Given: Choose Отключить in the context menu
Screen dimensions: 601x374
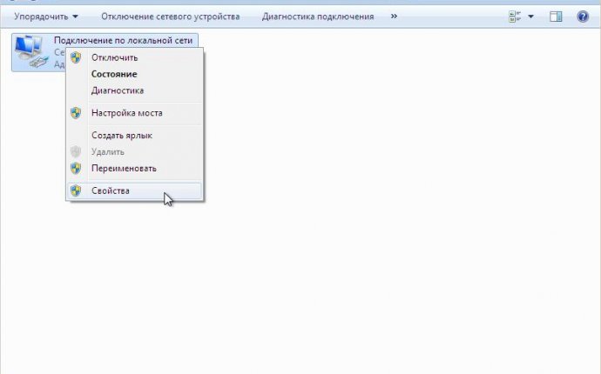Looking at the screenshot, I should (134, 57).
